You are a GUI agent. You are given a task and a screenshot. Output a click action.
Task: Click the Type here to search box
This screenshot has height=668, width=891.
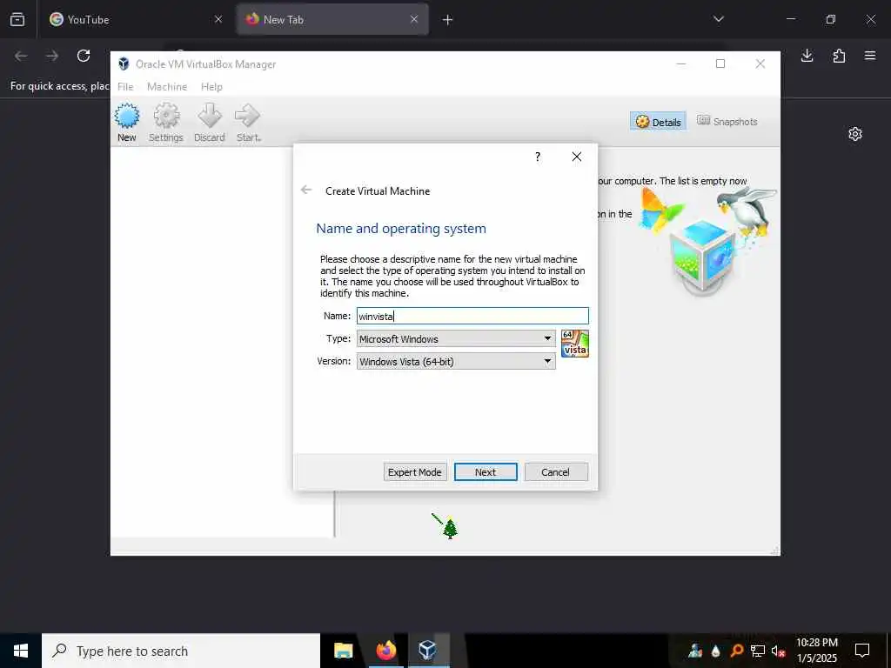pos(181,651)
